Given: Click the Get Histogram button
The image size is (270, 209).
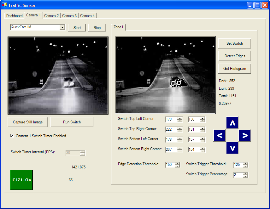Looking at the screenshot, I should click(235, 69).
